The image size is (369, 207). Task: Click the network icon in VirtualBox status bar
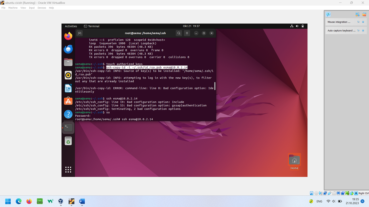[x=325, y=193]
